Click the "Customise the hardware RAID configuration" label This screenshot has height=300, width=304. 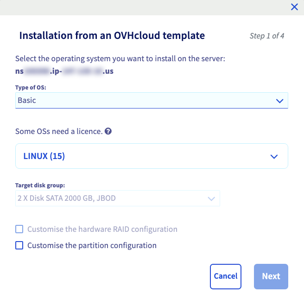(102, 229)
